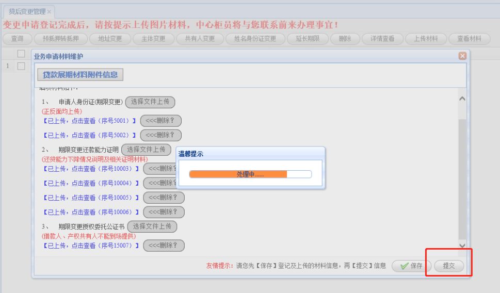The width and height of the screenshot is (500, 293).
Task: Click the 上传材料 toolbar button
Action: [426, 39]
